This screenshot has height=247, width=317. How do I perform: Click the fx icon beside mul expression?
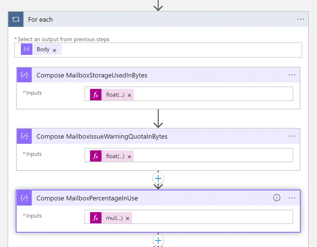(96, 218)
